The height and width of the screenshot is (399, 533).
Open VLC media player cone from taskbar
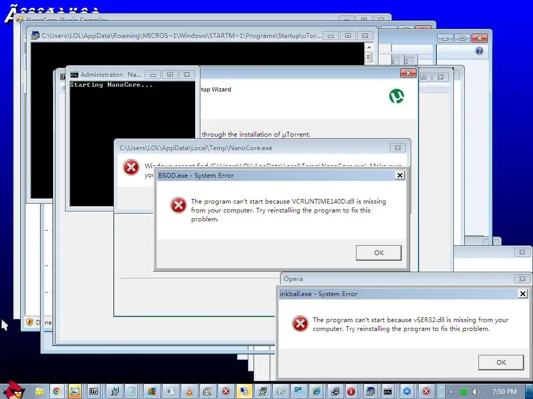[x=189, y=392]
